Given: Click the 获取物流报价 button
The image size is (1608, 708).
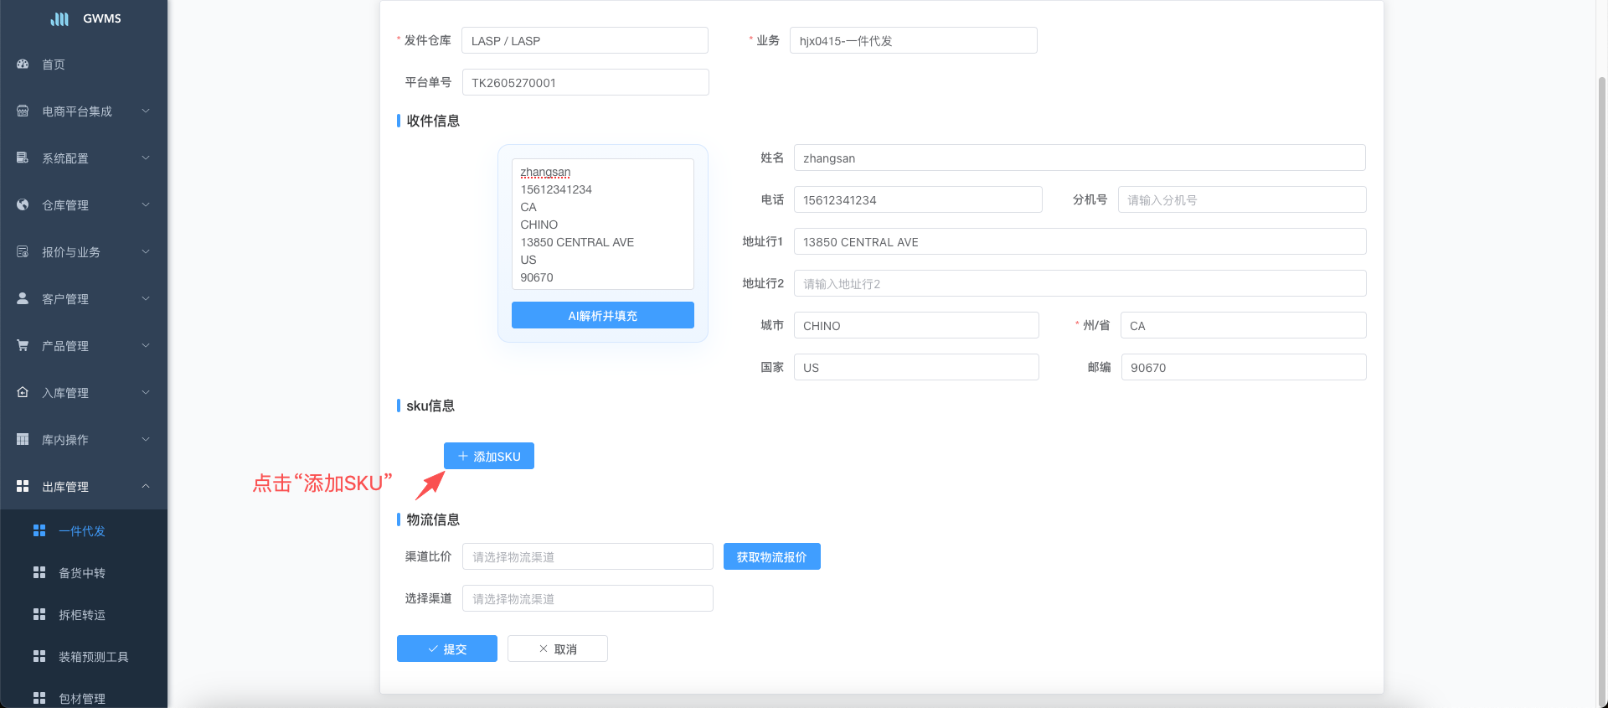Looking at the screenshot, I should [772, 556].
